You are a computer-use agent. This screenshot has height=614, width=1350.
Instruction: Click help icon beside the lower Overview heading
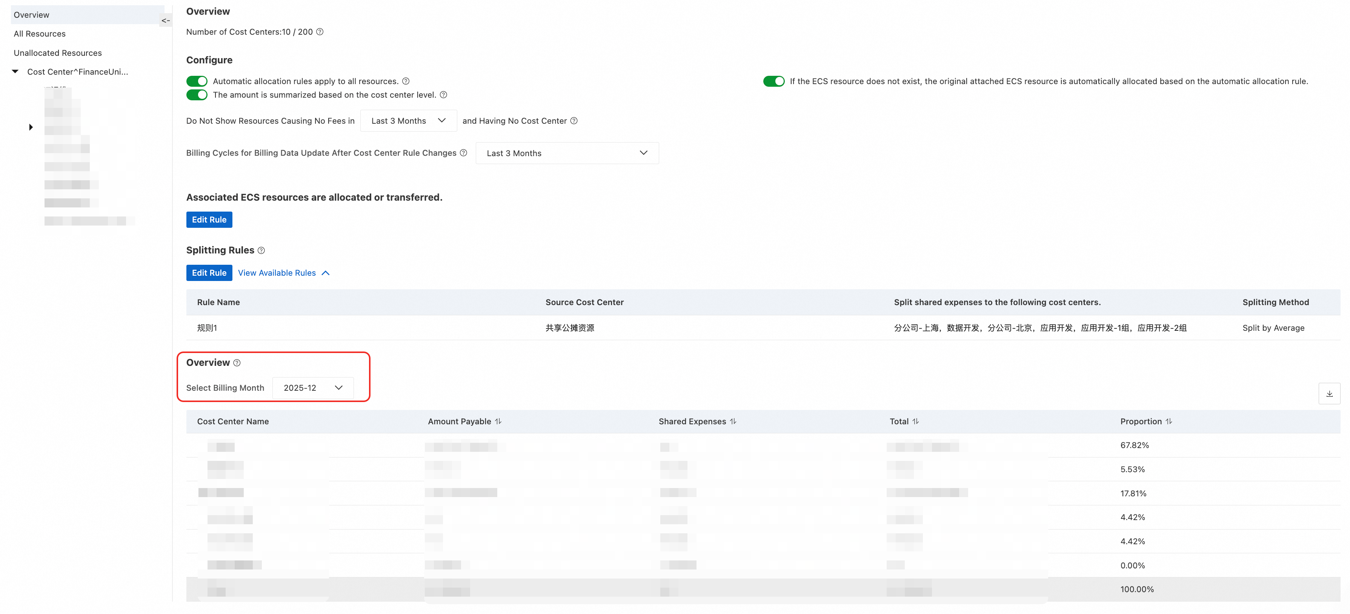click(x=237, y=363)
